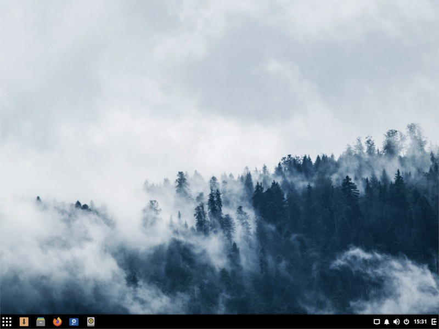This screenshot has width=439, height=329.
Task: Select Firefox in the taskbar menu area
Action: point(56,322)
